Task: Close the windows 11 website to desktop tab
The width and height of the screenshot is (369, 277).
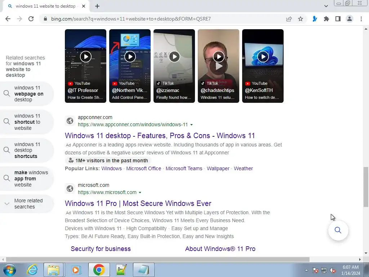Action: click(x=84, y=6)
